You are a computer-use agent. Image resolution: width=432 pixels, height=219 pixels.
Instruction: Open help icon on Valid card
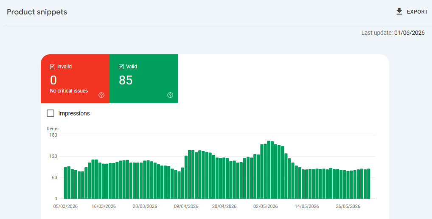[x=170, y=95]
